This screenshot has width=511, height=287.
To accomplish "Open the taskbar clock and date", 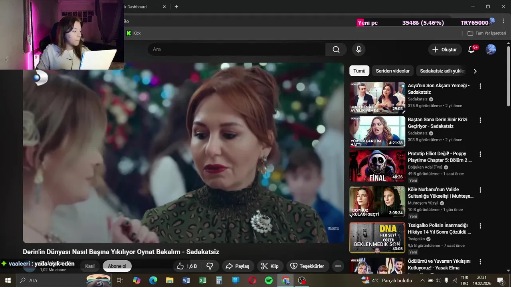I will pyautogui.click(x=482, y=280).
